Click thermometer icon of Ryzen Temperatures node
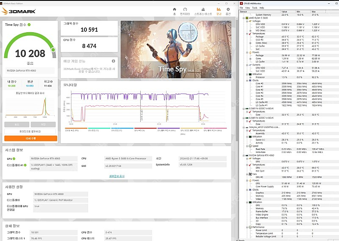The height and width of the screenshot is (241, 339). click(250, 34)
